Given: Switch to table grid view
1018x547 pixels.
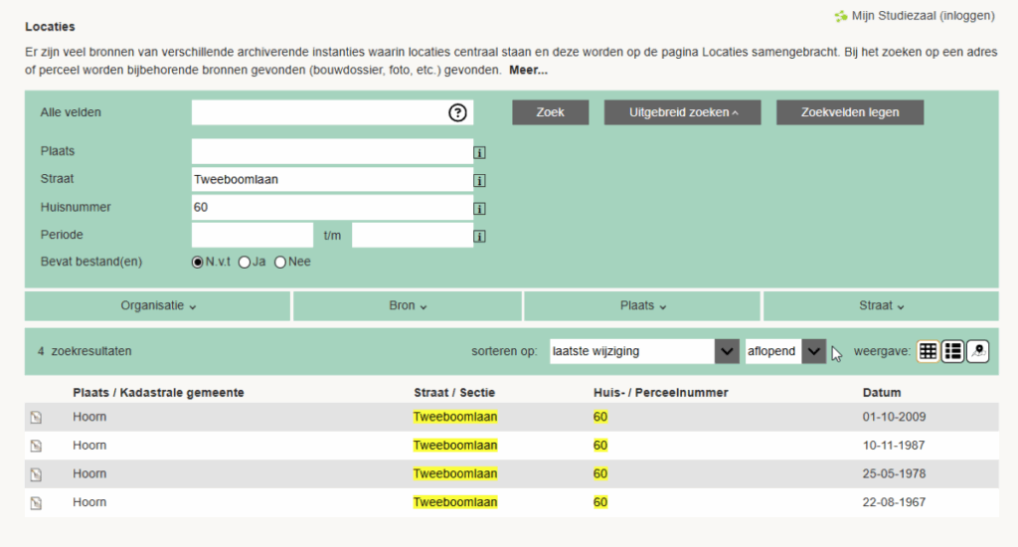Looking at the screenshot, I should click(x=928, y=351).
